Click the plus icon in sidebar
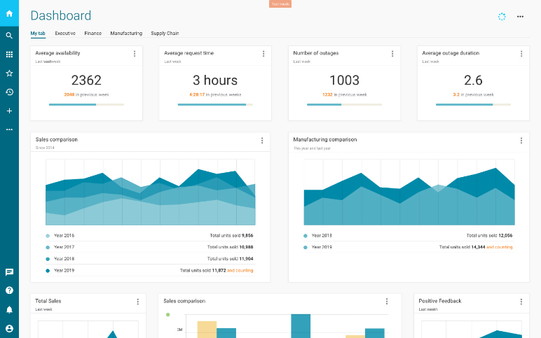Screen dimensions: 541x338 [x=9, y=111]
